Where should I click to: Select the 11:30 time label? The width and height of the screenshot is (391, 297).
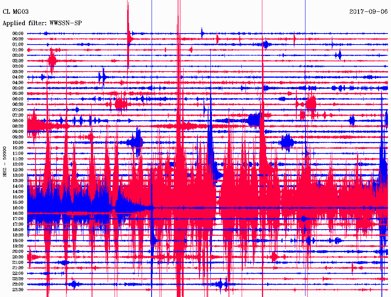pos(18,159)
